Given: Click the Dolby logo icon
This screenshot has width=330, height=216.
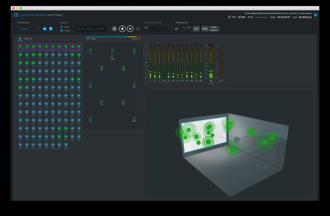Looking at the screenshot, I should click(16, 15).
